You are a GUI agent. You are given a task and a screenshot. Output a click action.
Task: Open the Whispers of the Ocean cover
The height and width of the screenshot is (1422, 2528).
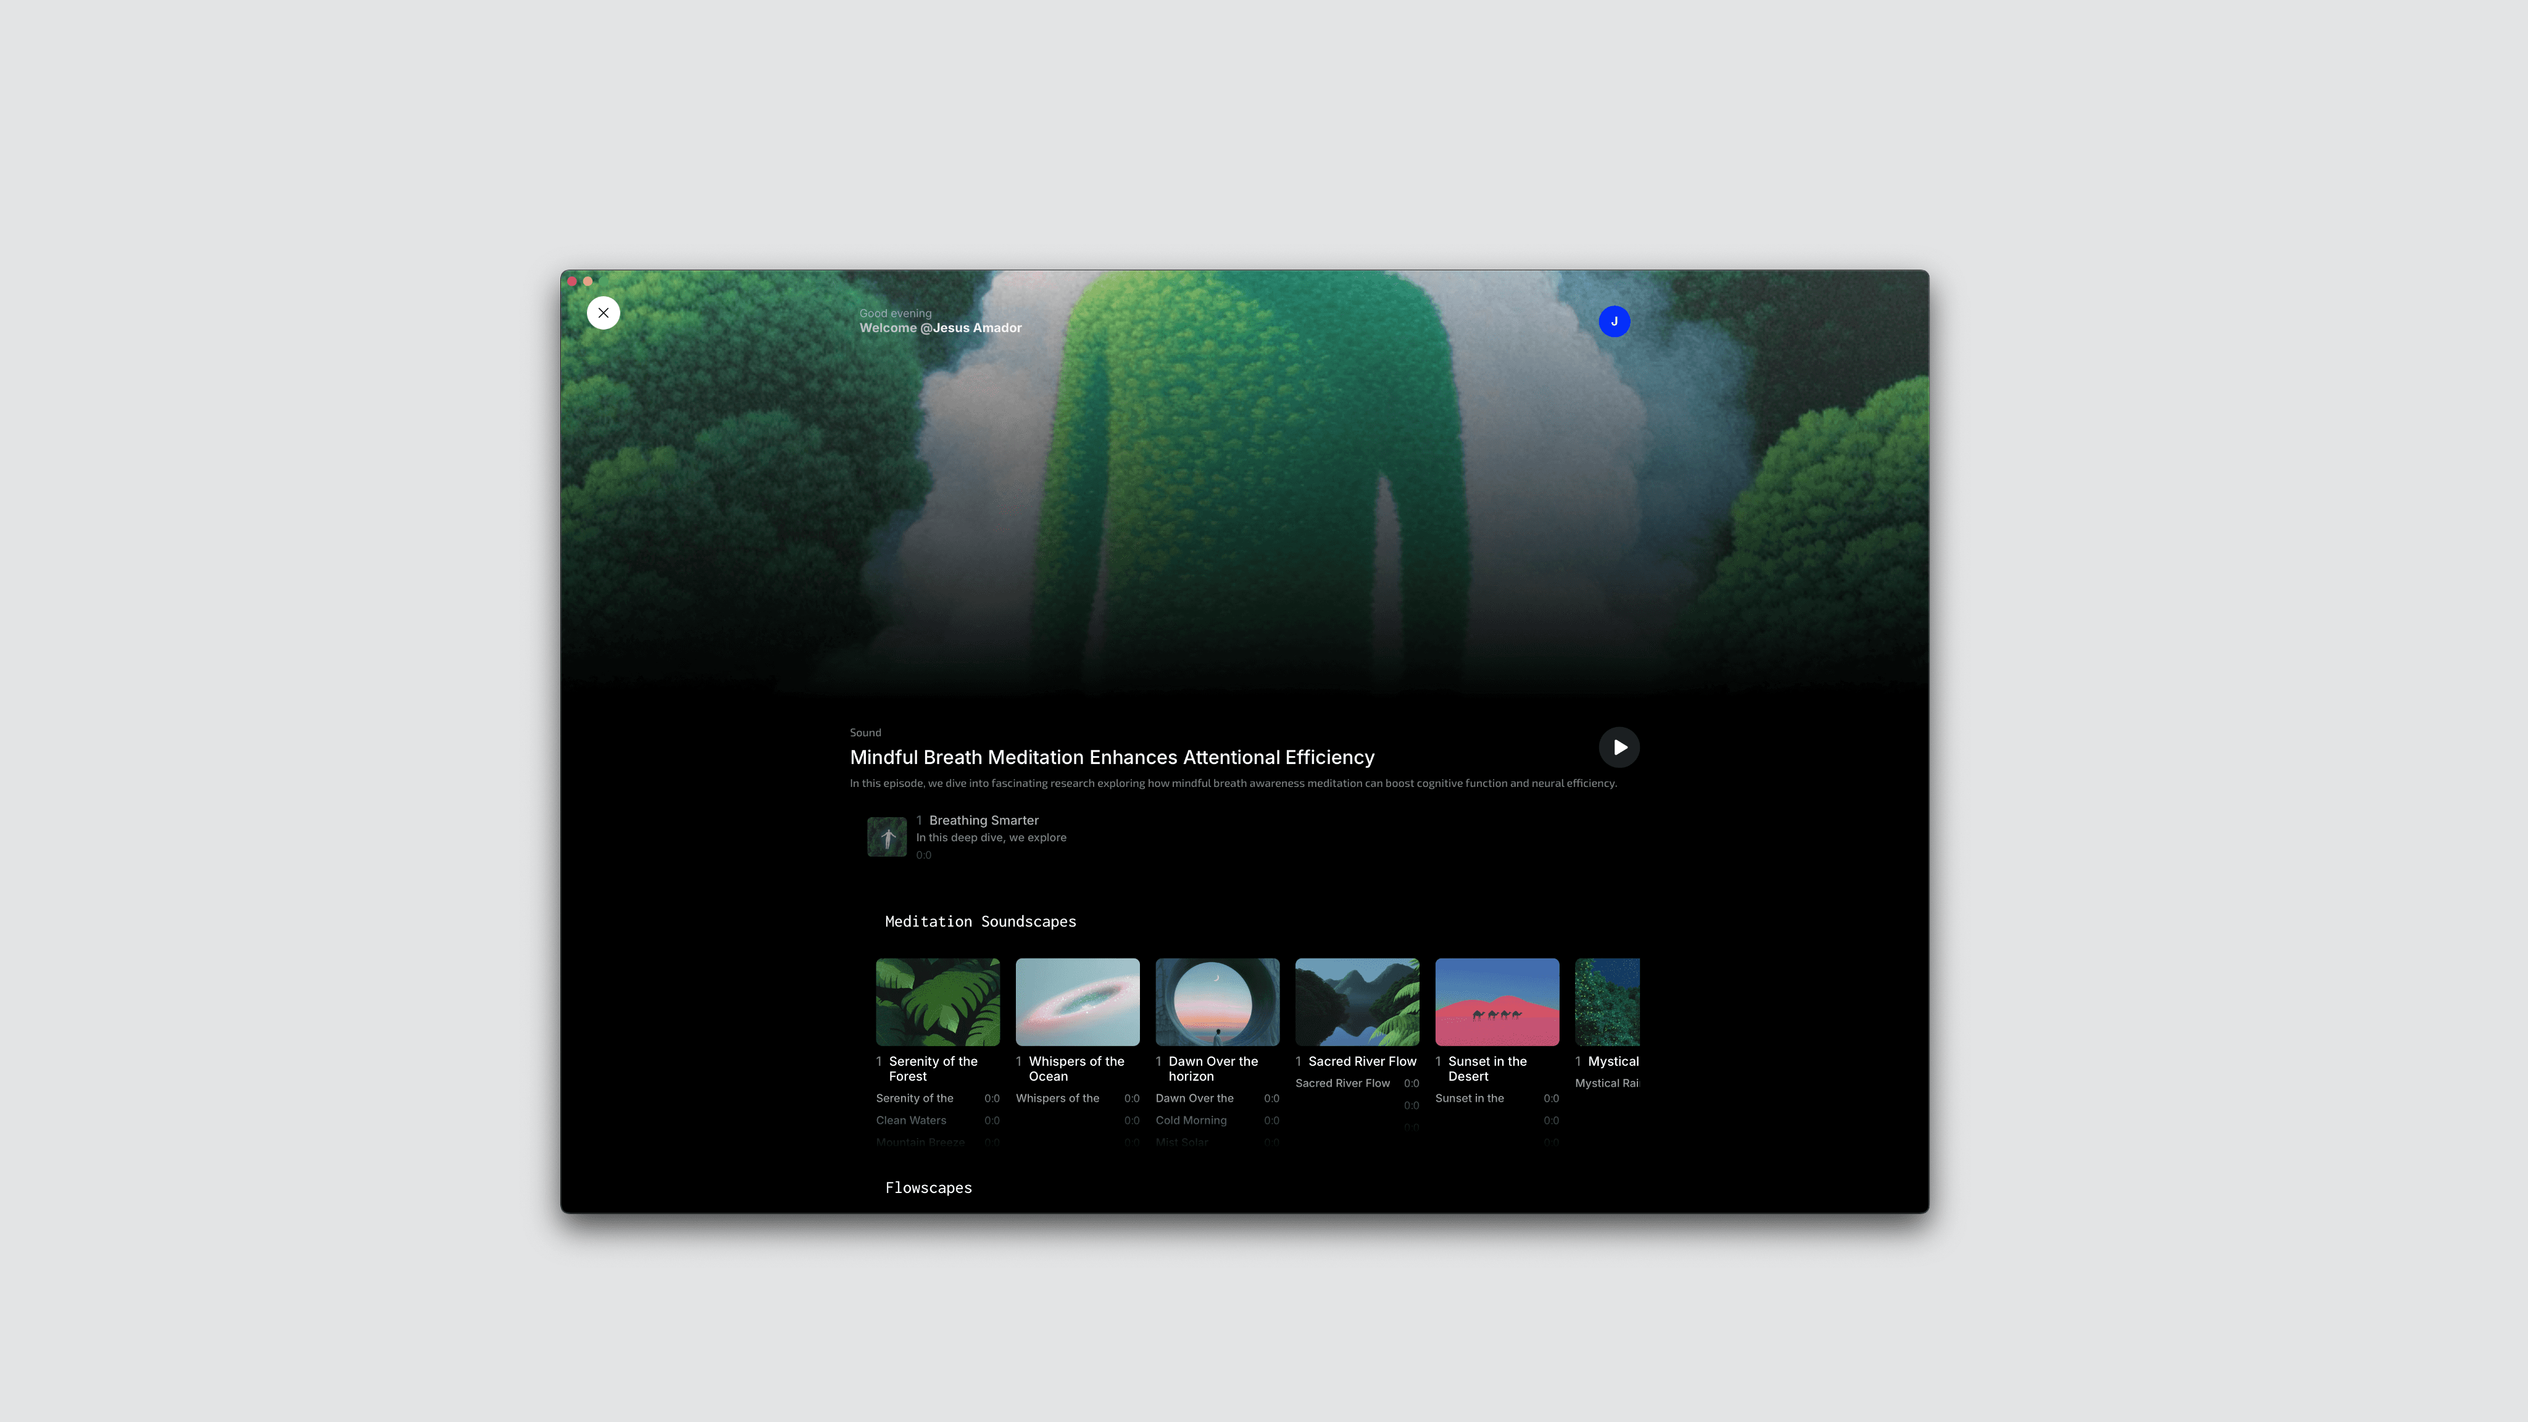tap(1078, 1002)
